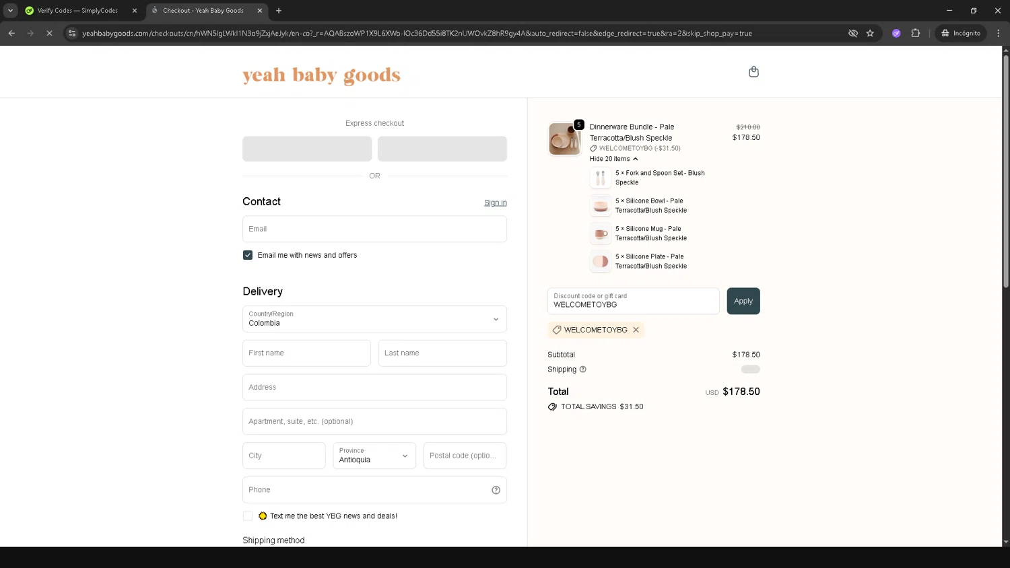
Task: Click the phone field help question icon
Action: pyautogui.click(x=496, y=490)
